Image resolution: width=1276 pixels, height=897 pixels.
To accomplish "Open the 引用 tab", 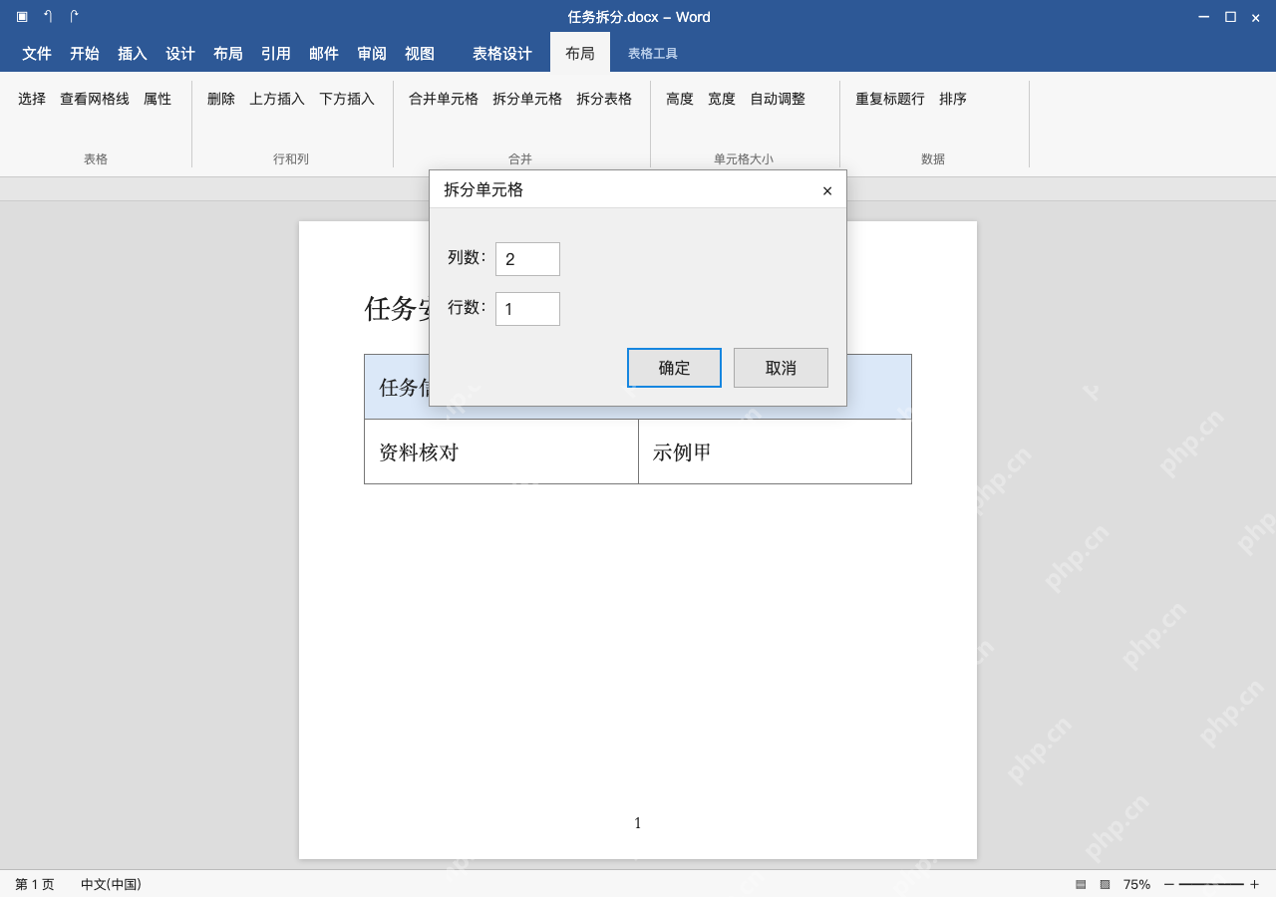I will pyautogui.click(x=276, y=54).
